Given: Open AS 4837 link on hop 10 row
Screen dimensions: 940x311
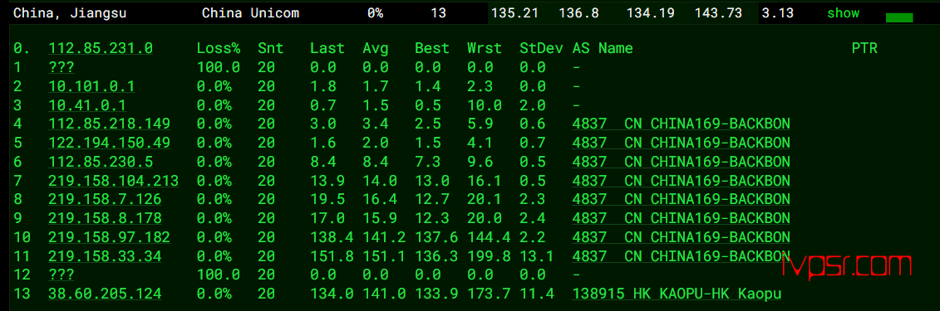Looking at the screenshot, I should pos(681,237).
